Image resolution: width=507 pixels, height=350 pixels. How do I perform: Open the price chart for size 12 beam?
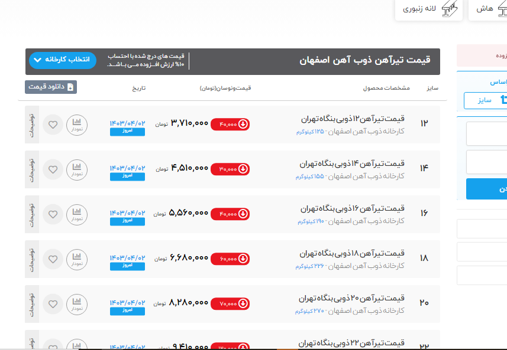pyautogui.click(x=76, y=125)
